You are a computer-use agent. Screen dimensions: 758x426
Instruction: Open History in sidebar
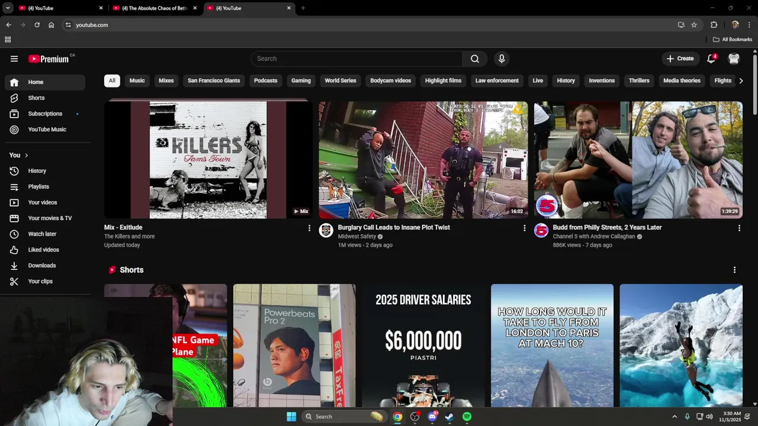tap(45, 171)
